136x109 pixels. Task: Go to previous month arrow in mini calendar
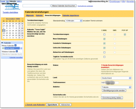click(x=4, y=19)
